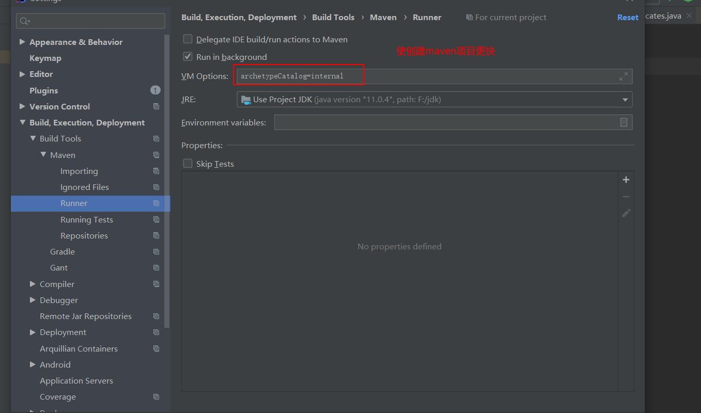Switch to the cates.java editor tab
Image resolution: width=701 pixels, height=413 pixels.
click(x=663, y=16)
